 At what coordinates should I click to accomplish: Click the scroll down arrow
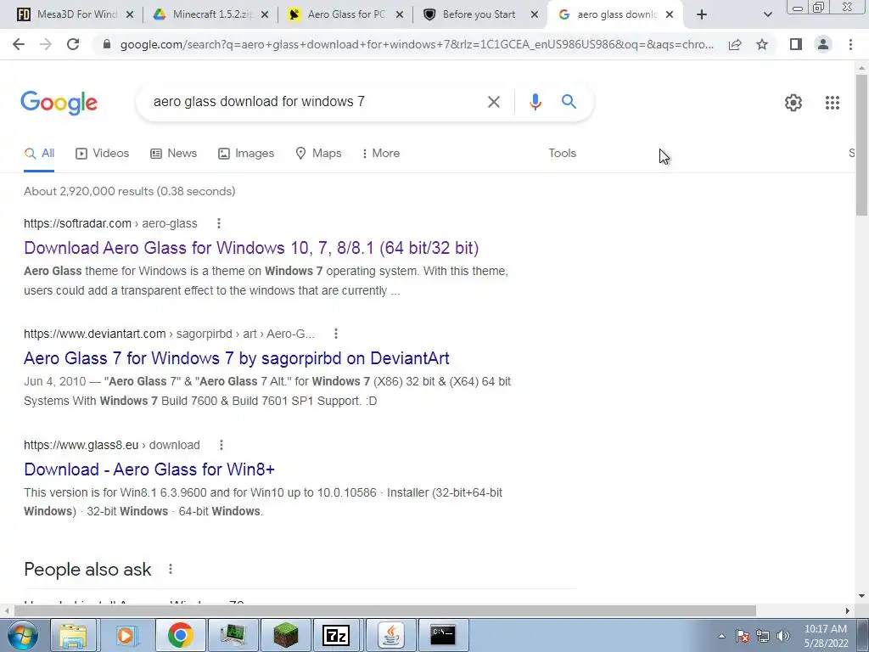coord(861,597)
